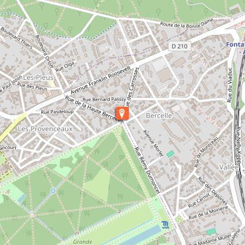Select Route de la Bonne Dame label
This screenshot has width=245, height=245.
coord(187,23)
